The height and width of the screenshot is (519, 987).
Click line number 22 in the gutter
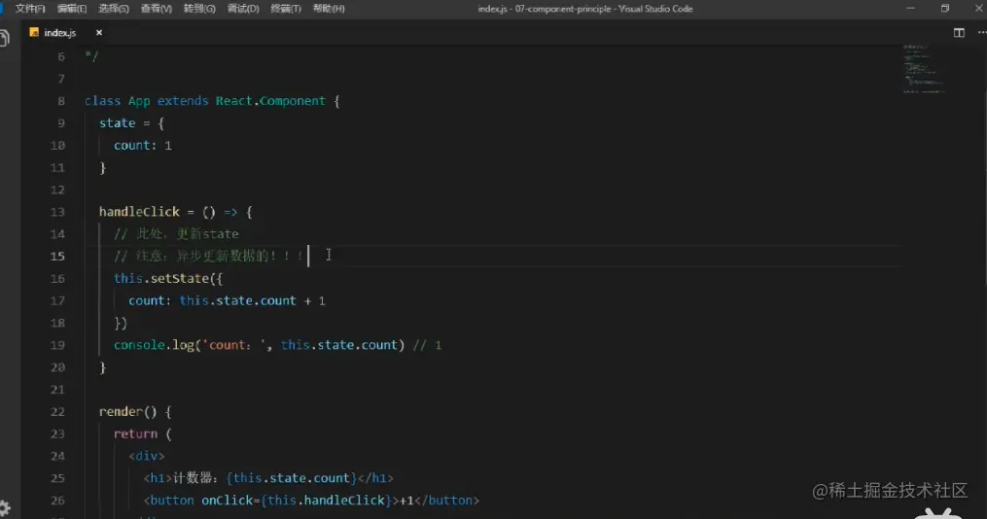pyautogui.click(x=57, y=412)
